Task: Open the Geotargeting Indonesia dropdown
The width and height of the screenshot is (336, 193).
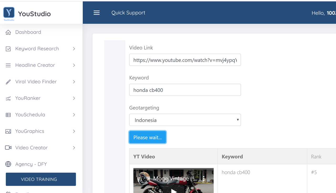Action: (185, 120)
